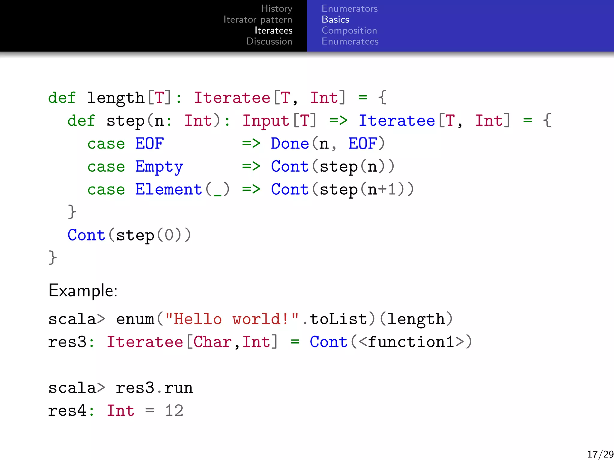This screenshot has height=460, width=614.
Task: Select the Basics subsection
Action: click(x=335, y=20)
